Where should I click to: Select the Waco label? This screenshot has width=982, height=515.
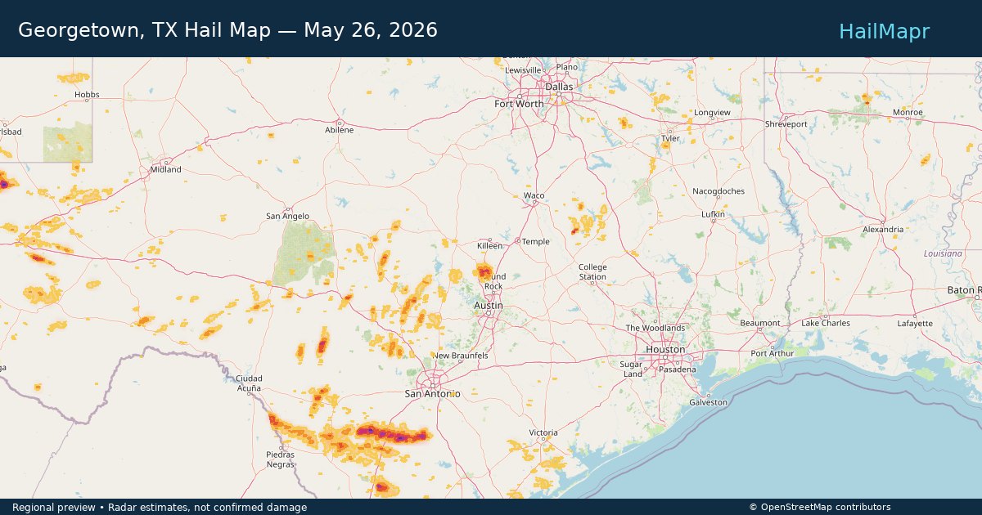pyautogui.click(x=534, y=196)
